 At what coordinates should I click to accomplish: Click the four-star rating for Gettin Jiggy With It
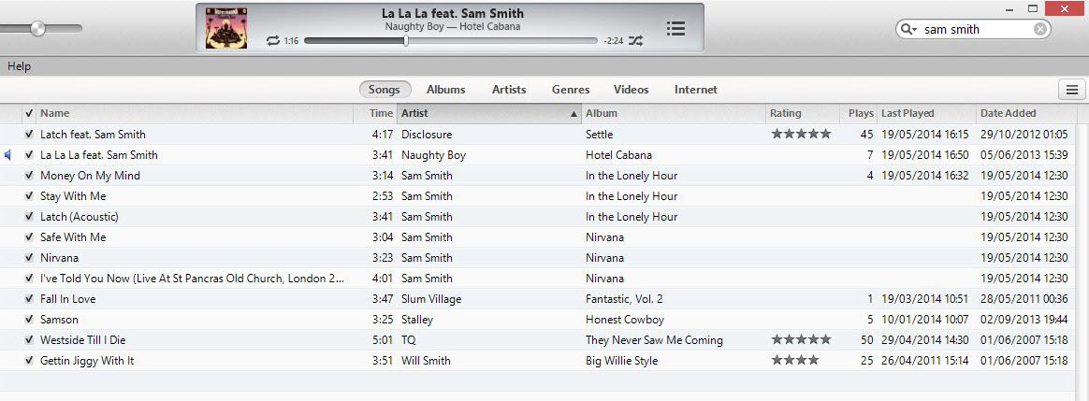(795, 361)
